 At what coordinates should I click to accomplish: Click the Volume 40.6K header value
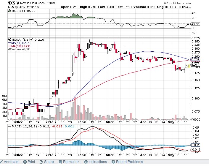[x=144, y=7]
